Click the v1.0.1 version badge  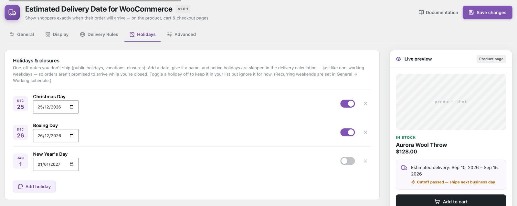pos(183,9)
